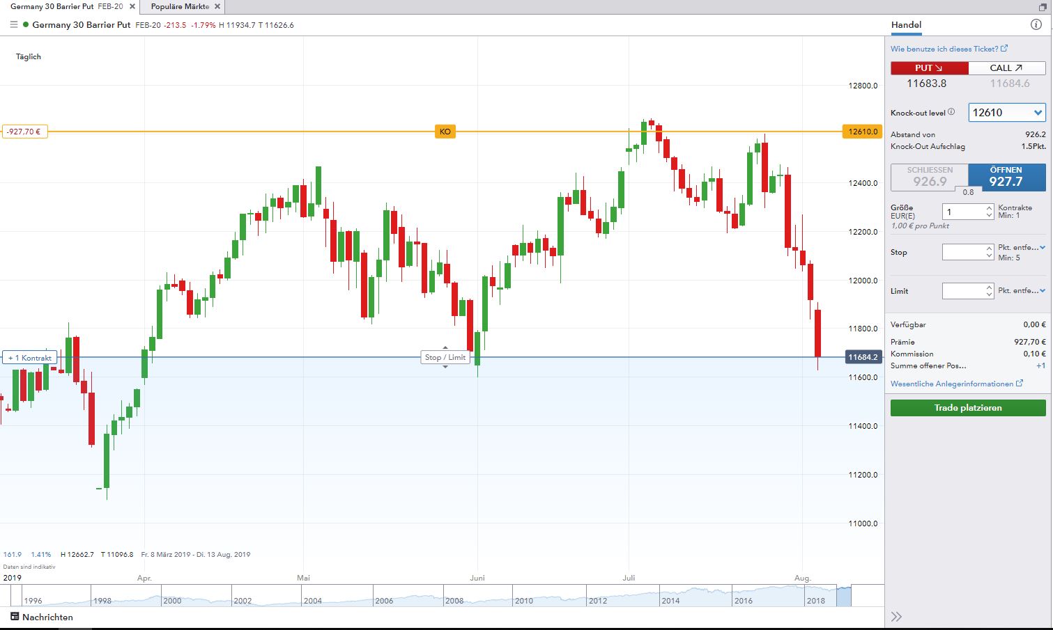The width and height of the screenshot is (1053, 630).
Task: Click the Knock-out level info icon
Action: point(951,112)
